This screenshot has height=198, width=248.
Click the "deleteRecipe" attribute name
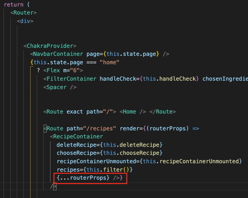77,145
